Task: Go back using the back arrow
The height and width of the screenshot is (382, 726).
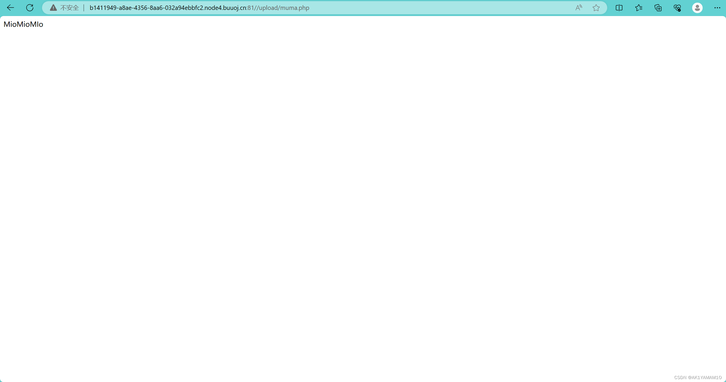Action: [x=11, y=8]
